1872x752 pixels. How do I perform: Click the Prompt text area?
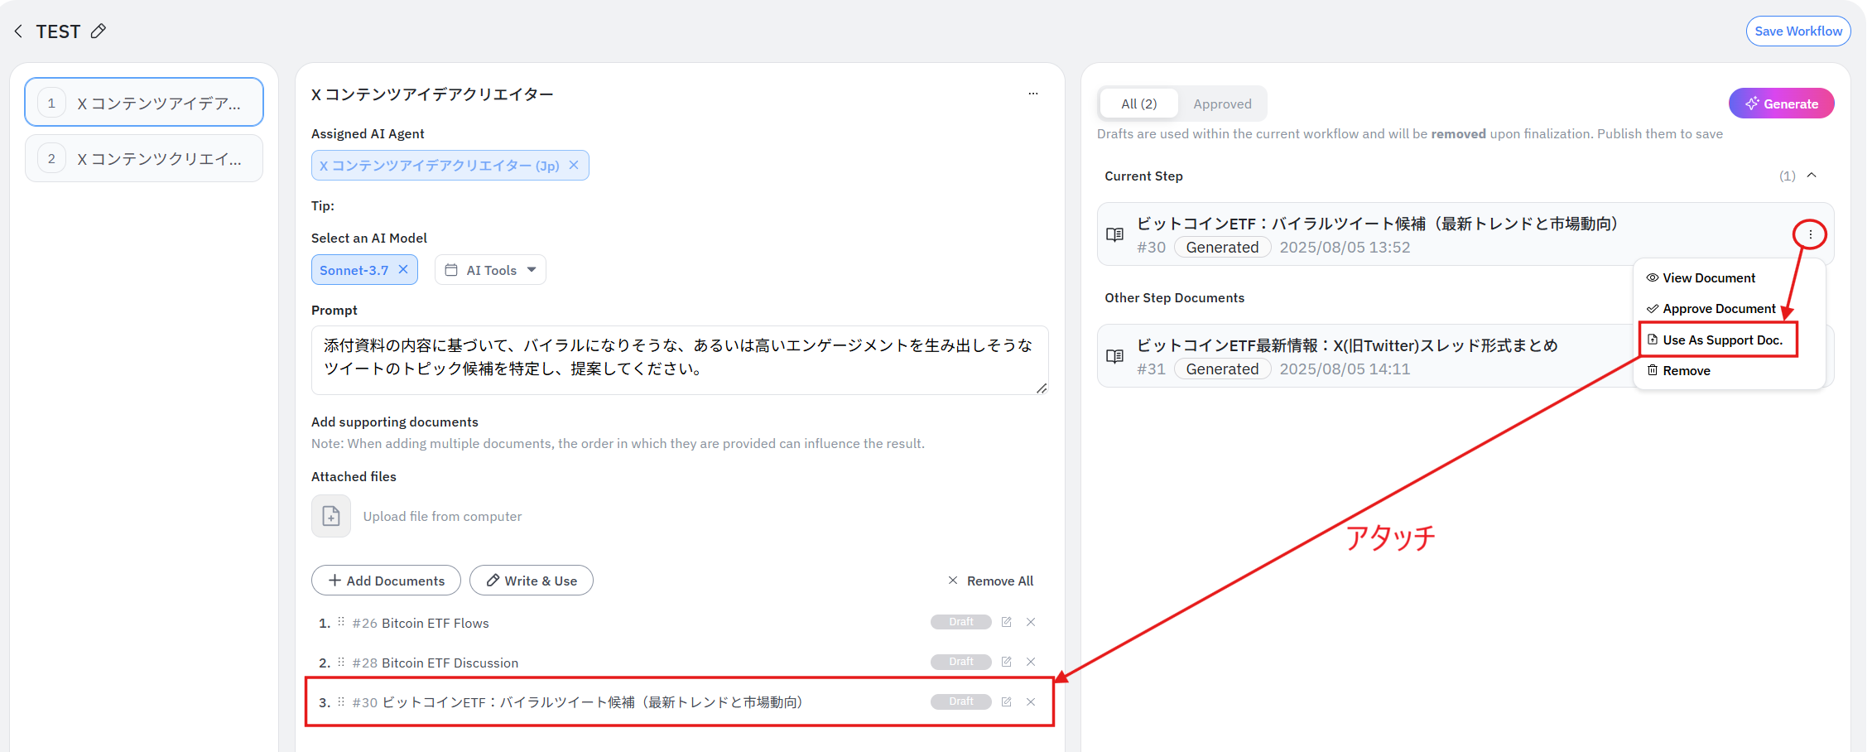pos(679,359)
